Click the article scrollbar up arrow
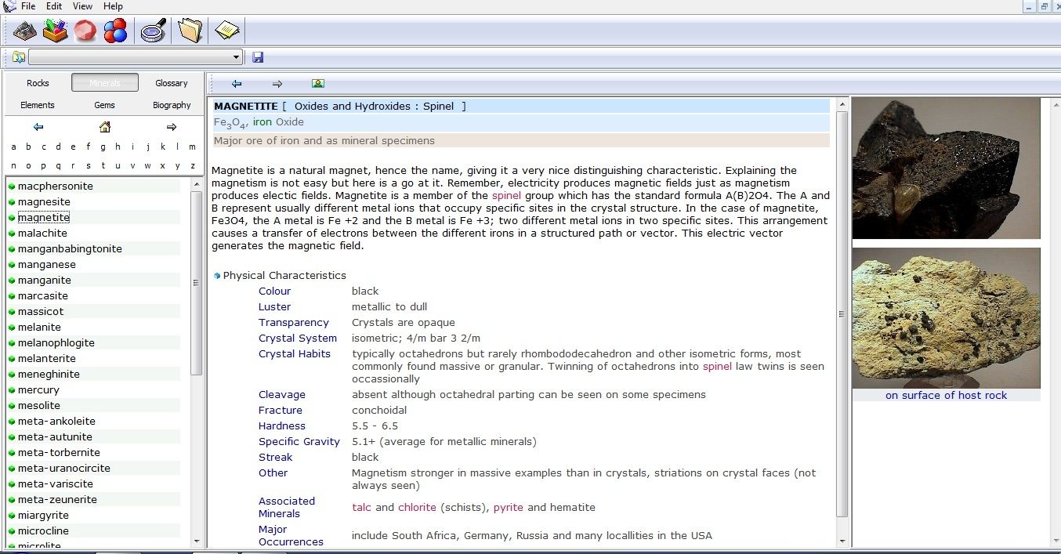The width and height of the screenshot is (1061, 554). coord(842,103)
